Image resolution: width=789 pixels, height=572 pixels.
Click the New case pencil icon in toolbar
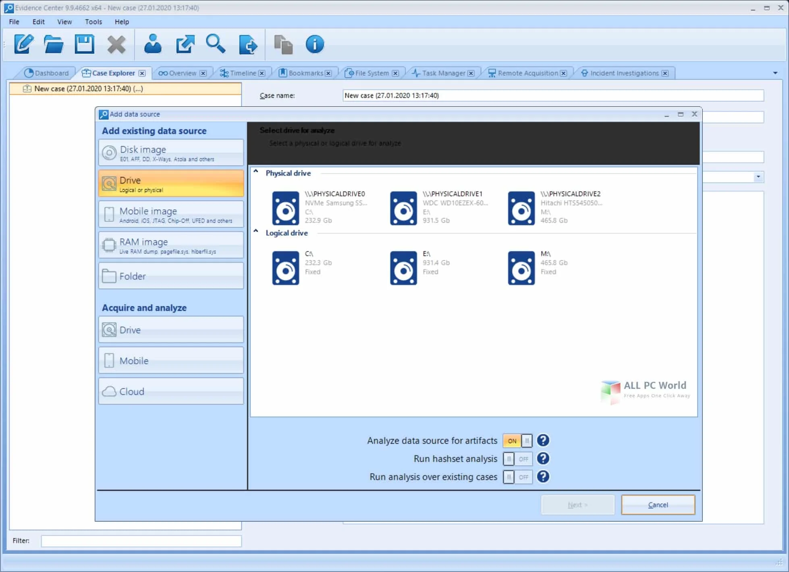(x=24, y=44)
